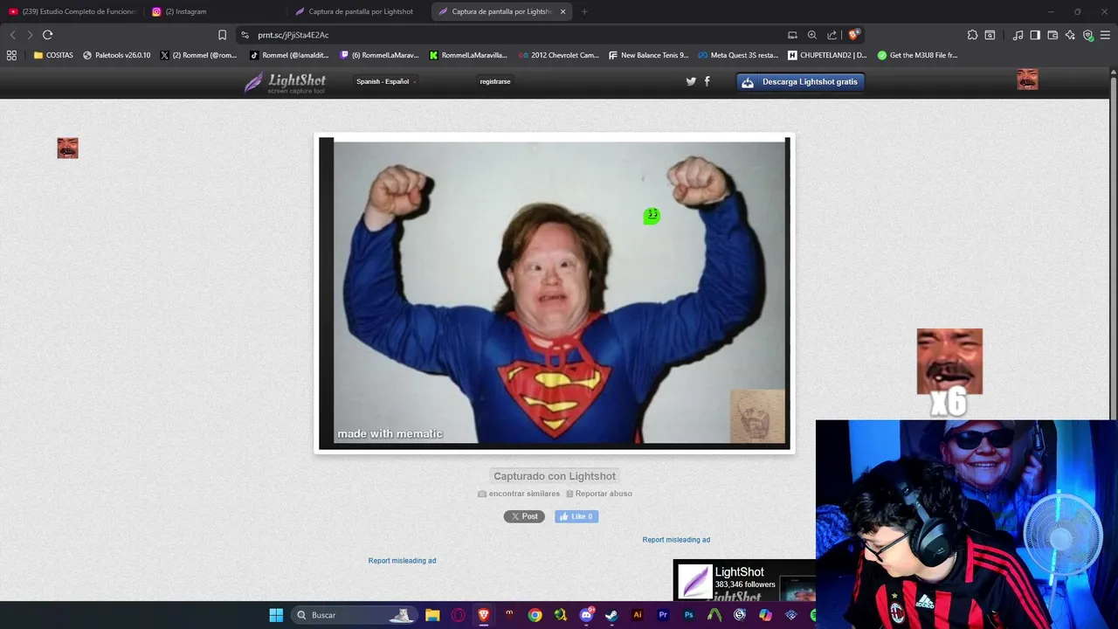
Task: Click the Facebook Like 0 button
Action: click(576, 516)
